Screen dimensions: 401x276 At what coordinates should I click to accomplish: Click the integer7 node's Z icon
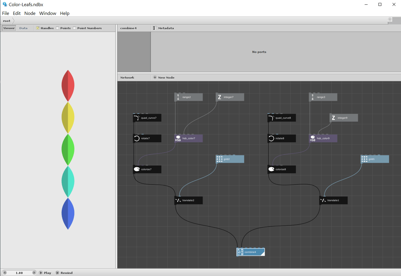219,97
